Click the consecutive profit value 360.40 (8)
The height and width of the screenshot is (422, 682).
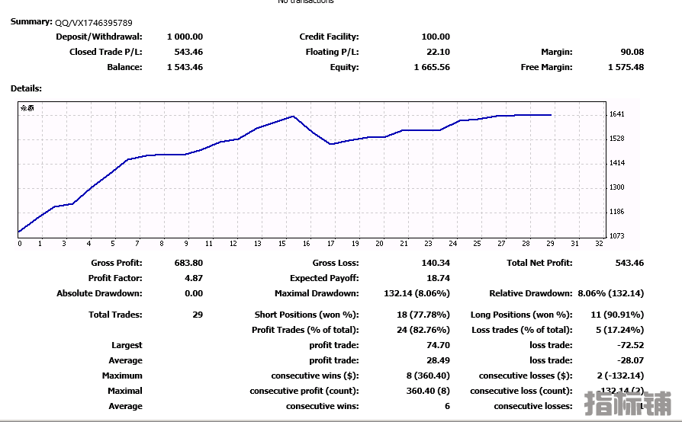click(x=428, y=391)
